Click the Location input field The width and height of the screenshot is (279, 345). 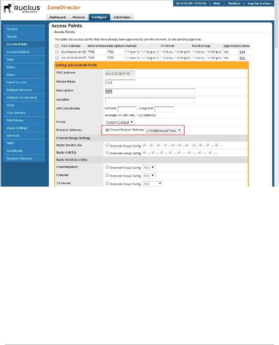coord(150,101)
